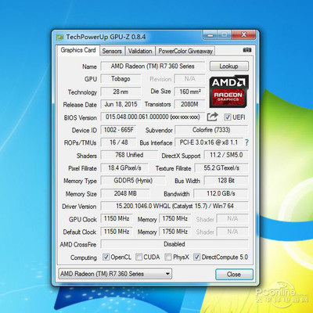Click the ROPs/TMUs field 16 / 48
Screen dimensions: 313x313
(119, 142)
